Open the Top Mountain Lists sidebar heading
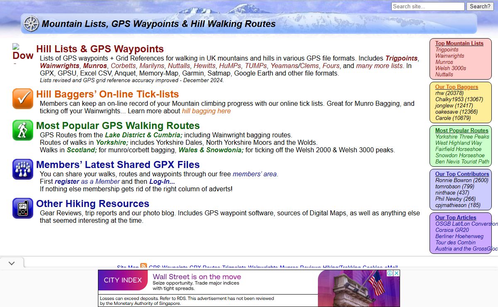 [x=459, y=43]
